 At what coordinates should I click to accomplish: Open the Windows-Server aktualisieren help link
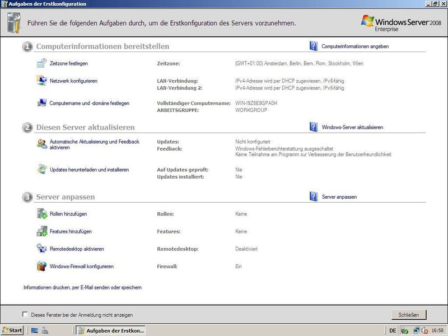tap(352, 127)
